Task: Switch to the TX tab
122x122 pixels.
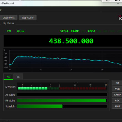Action: 18,77
